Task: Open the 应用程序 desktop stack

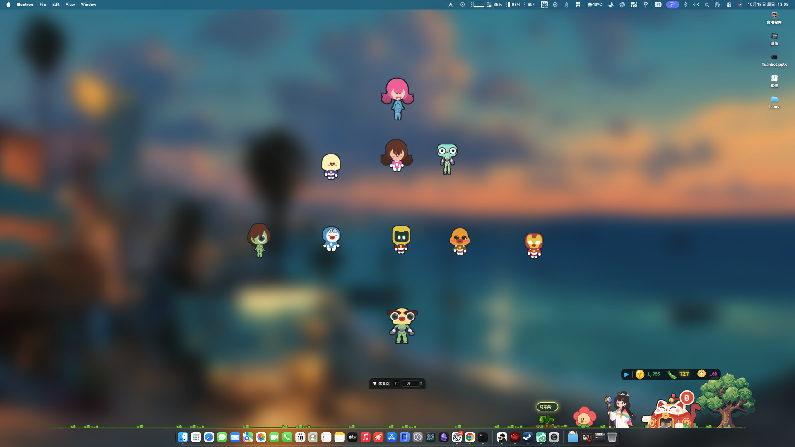Action: [x=774, y=18]
